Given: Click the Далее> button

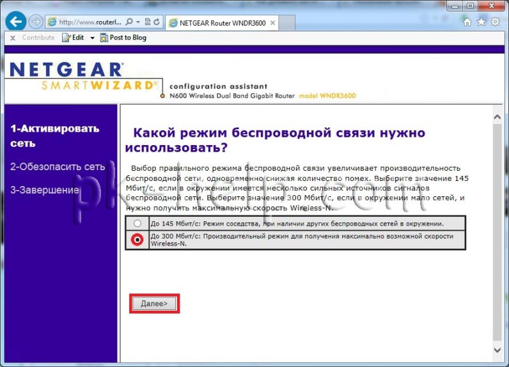Looking at the screenshot, I should [x=154, y=304].
